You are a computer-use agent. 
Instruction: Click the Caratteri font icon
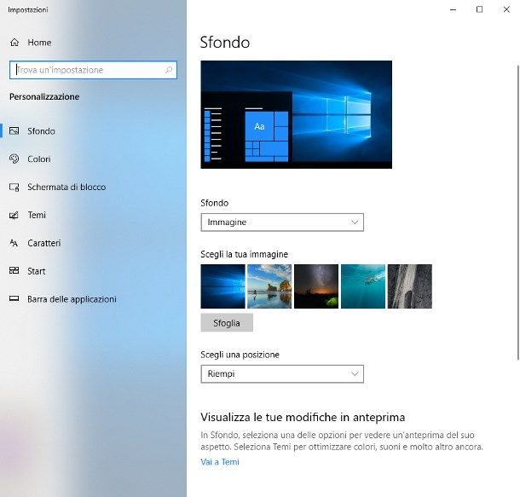(x=14, y=243)
